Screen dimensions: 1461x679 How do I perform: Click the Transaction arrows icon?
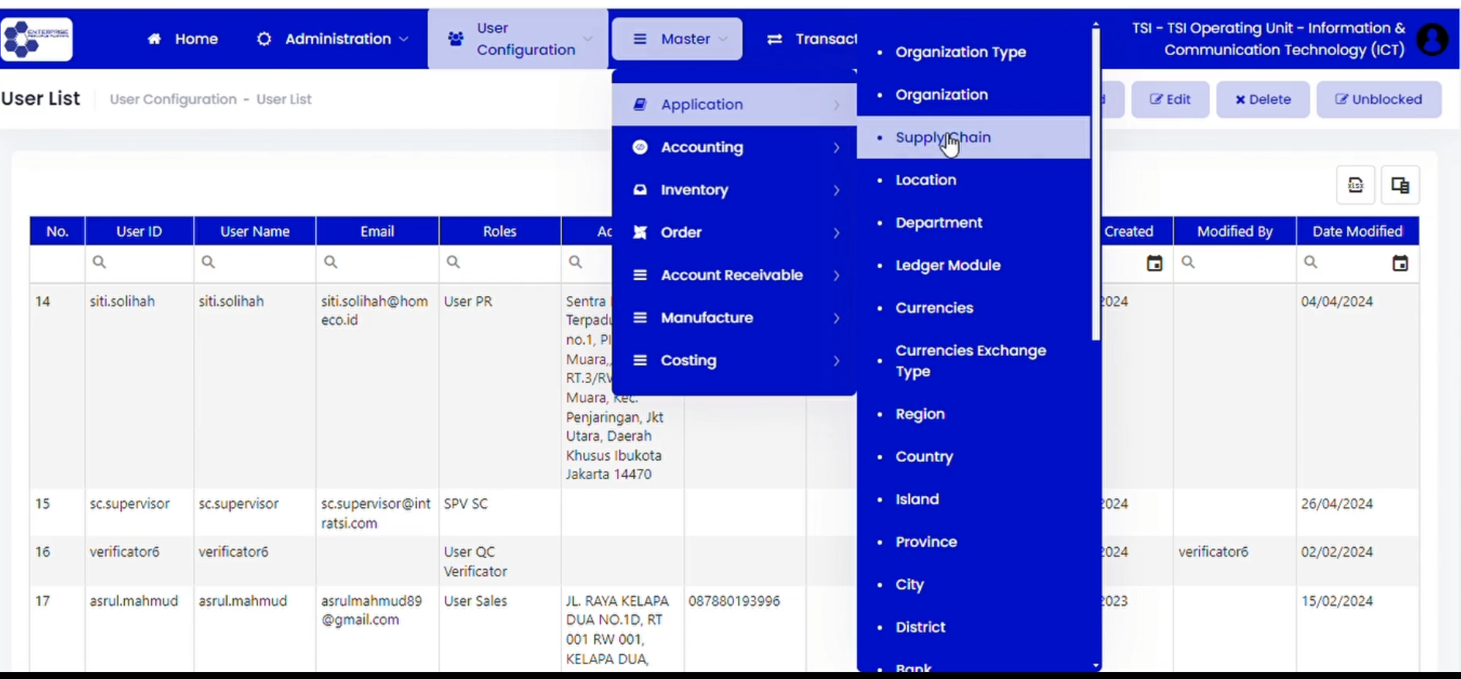click(774, 39)
